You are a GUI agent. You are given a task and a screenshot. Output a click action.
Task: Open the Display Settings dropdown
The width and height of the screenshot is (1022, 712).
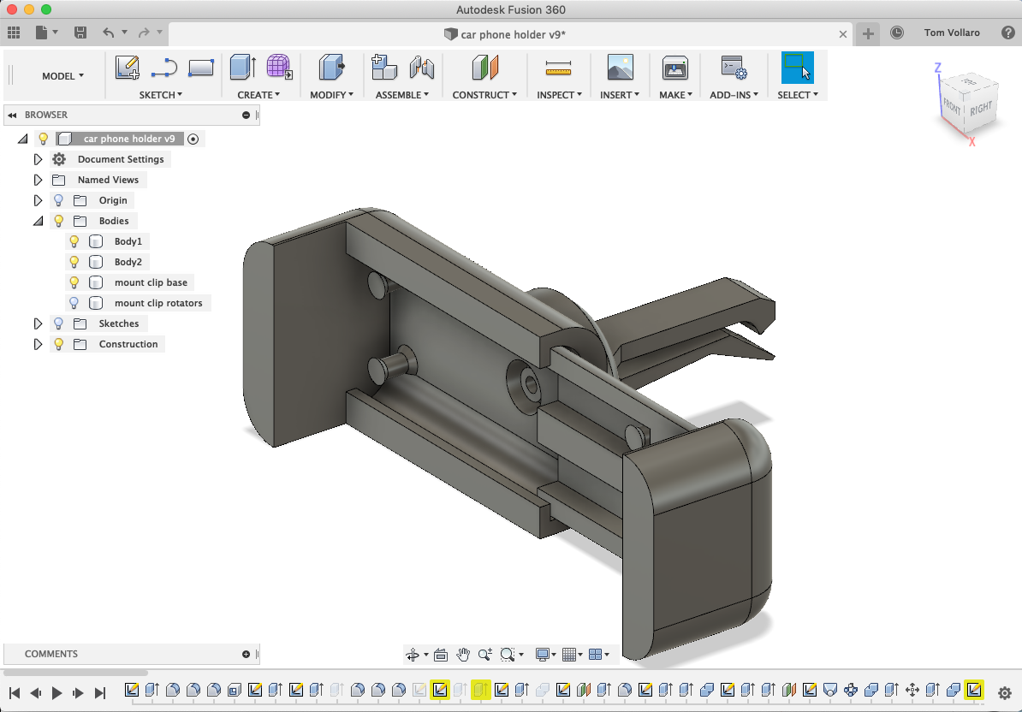(545, 655)
